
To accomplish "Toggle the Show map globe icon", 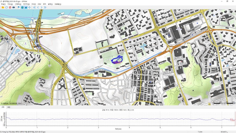I will [x=22, y=7].
